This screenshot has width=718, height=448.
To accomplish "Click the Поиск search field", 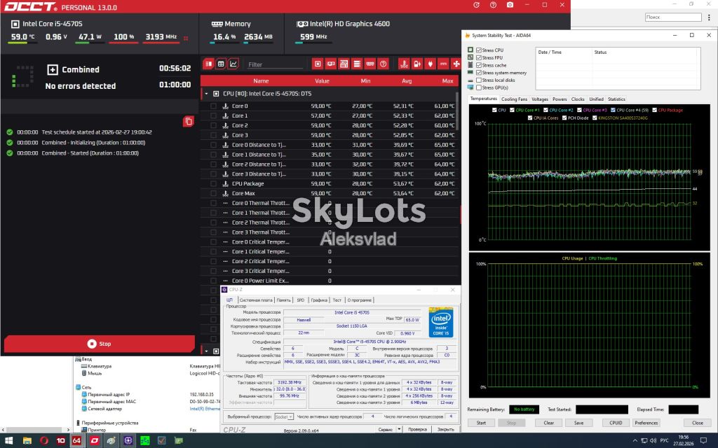I will 673,17.
